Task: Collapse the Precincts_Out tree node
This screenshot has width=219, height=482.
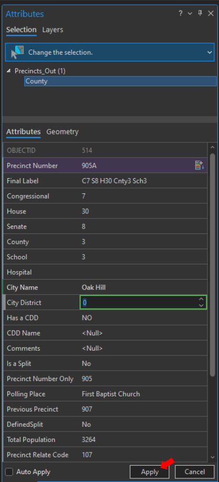Action: pos(9,71)
